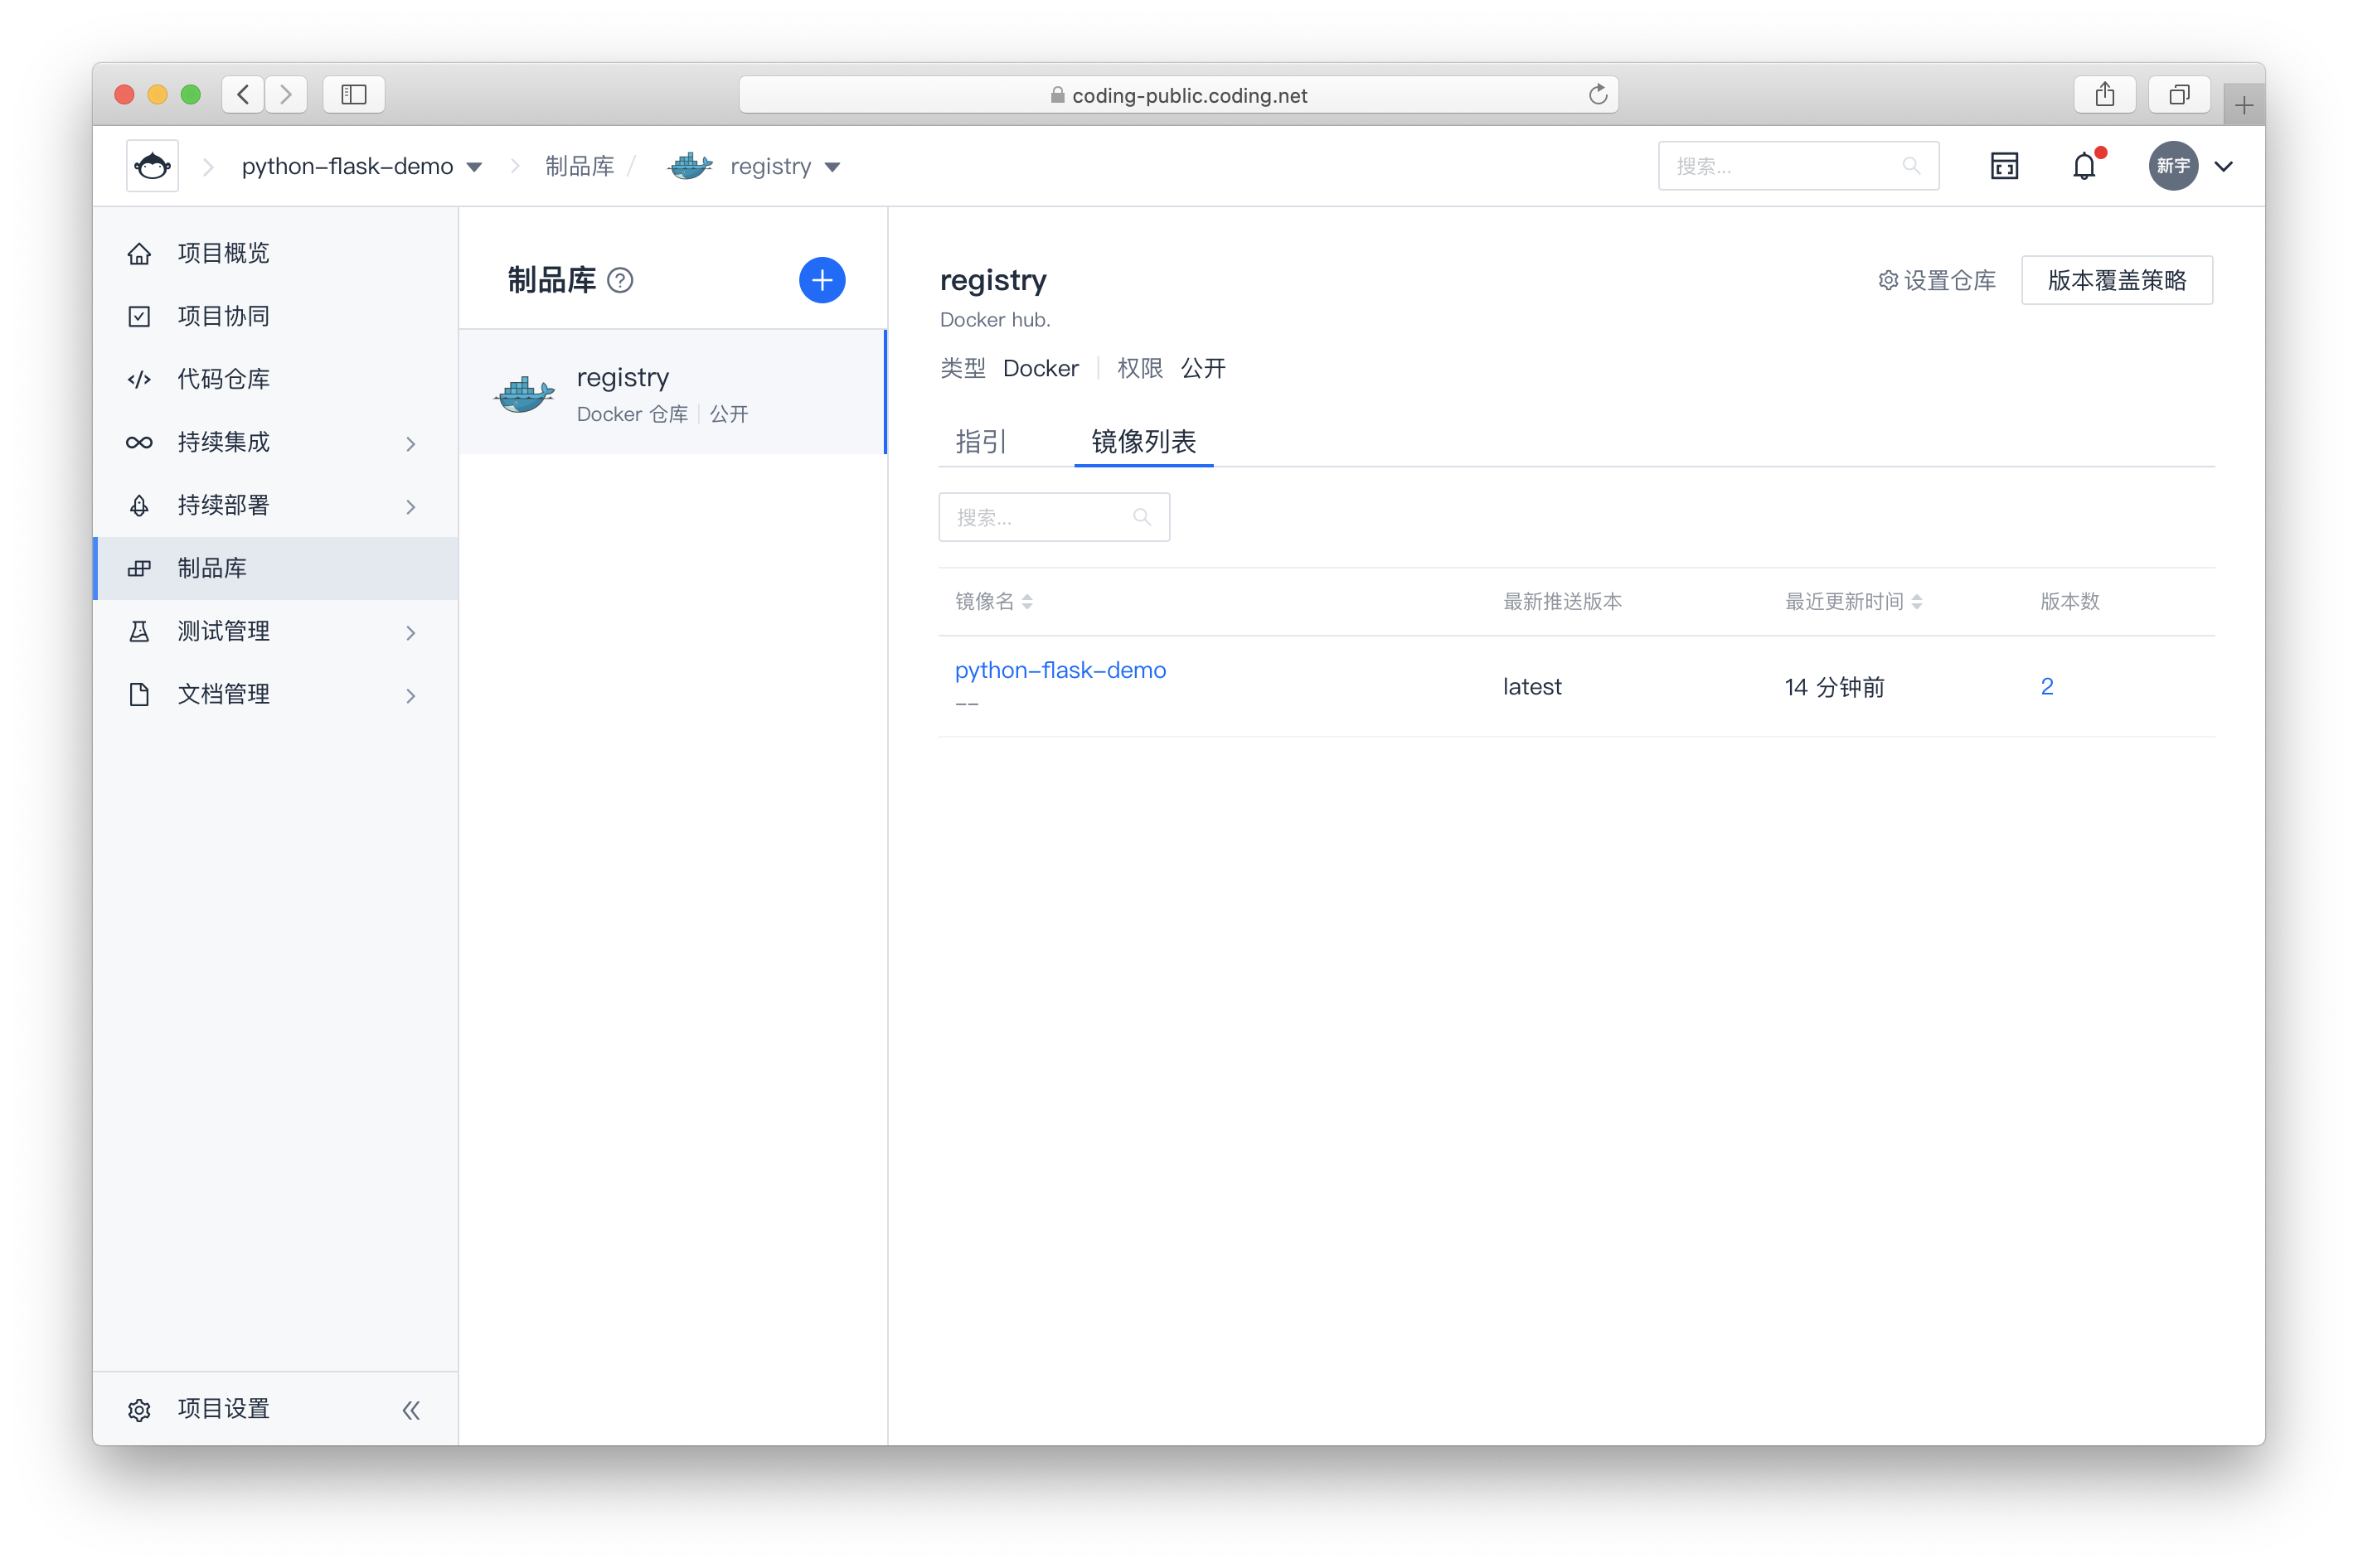
Task: Click 测试管理 sidebar icon
Action: pos(140,630)
